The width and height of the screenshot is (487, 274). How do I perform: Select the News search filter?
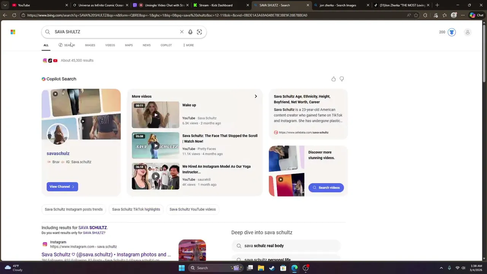[146, 45]
